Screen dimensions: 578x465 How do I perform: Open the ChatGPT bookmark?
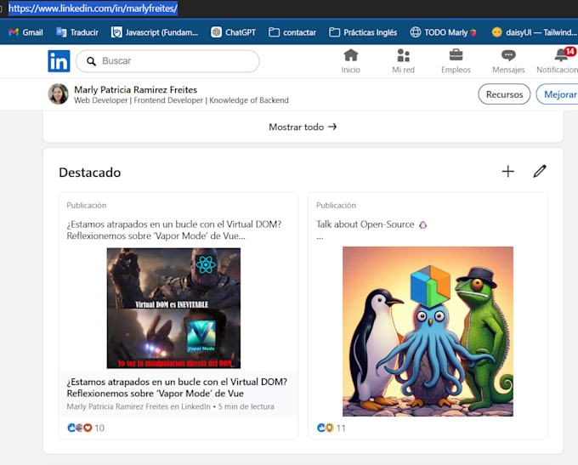pyautogui.click(x=233, y=32)
